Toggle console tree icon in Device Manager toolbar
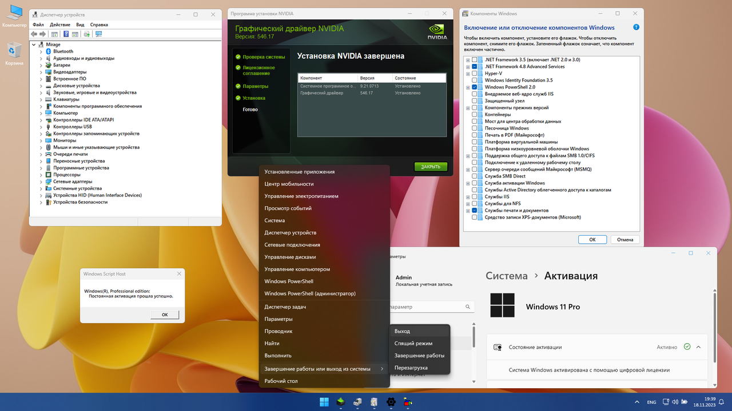Screen dimensions: 732x411 pos(54,34)
